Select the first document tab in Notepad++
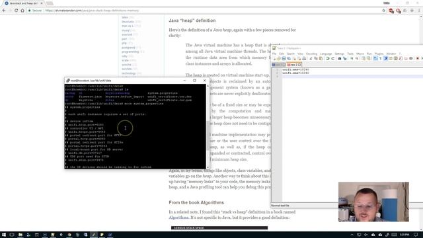The height and width of the screenshot is (238, 423). click(x=279, y=65)
